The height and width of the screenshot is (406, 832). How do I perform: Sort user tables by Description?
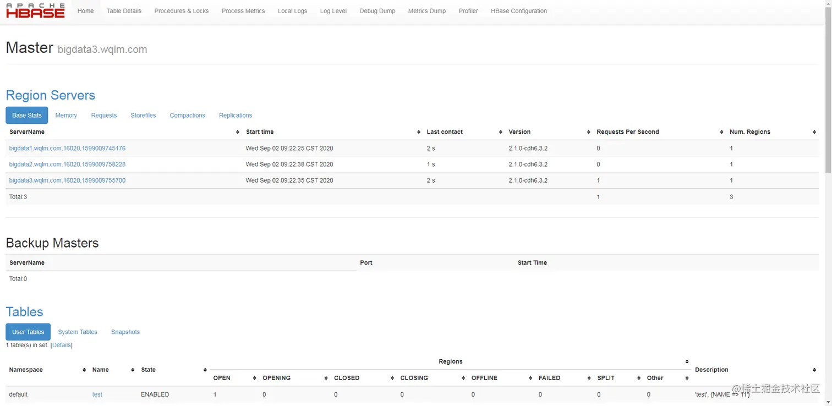(x=755, y=370)
